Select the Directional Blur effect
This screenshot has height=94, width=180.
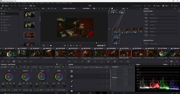click(x=161, y=18)
